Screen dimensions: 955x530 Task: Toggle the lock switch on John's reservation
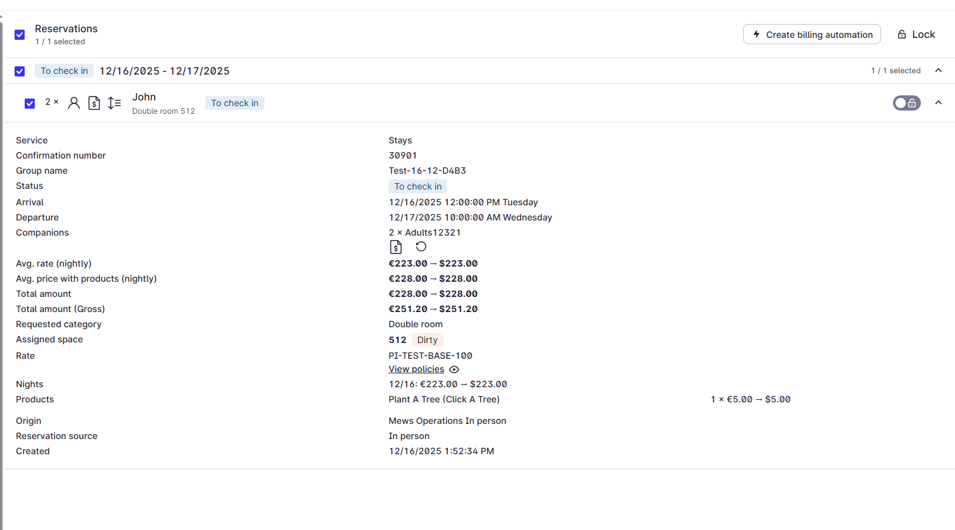coord(906,102)
